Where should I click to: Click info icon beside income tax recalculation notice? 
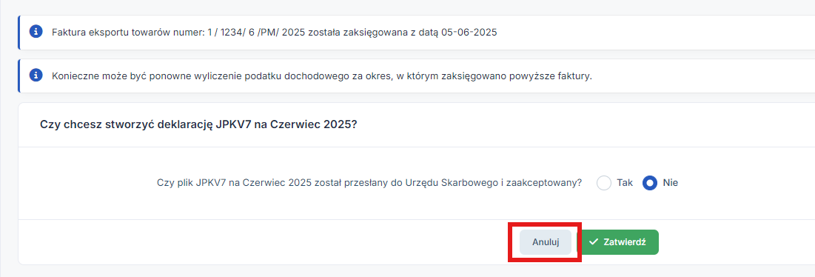pos(36,76)
